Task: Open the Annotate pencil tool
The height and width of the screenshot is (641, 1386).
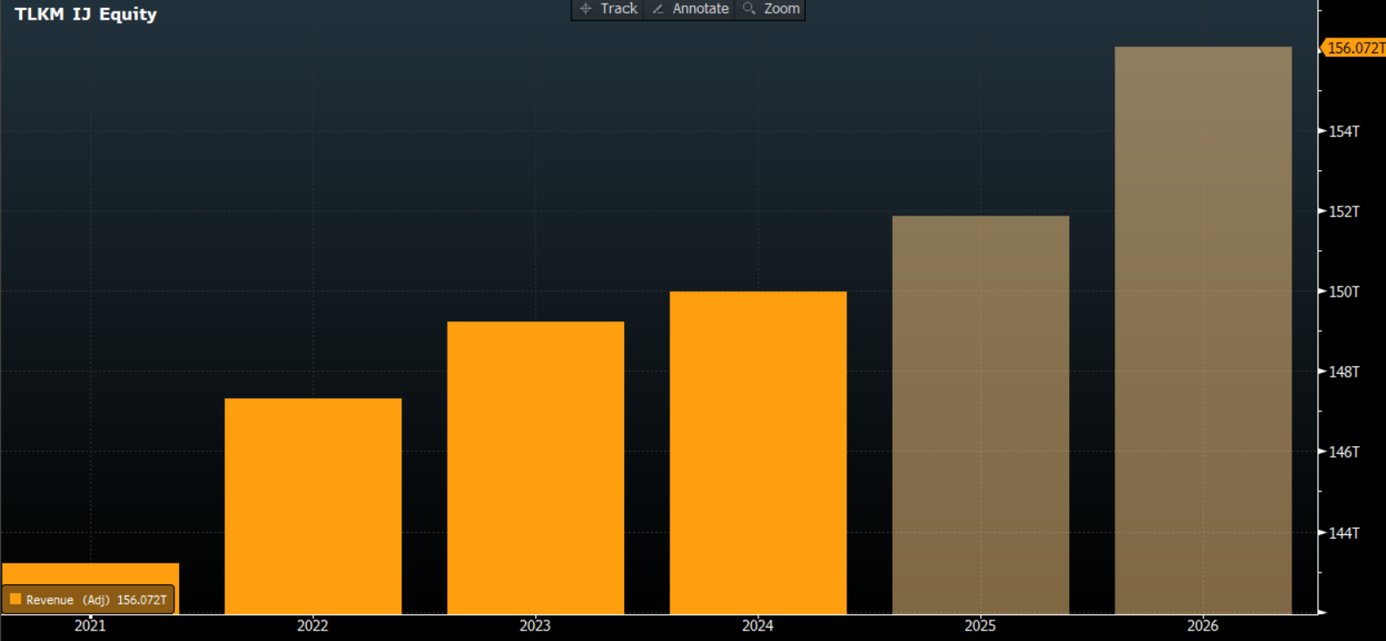Action: pos(690,9)
